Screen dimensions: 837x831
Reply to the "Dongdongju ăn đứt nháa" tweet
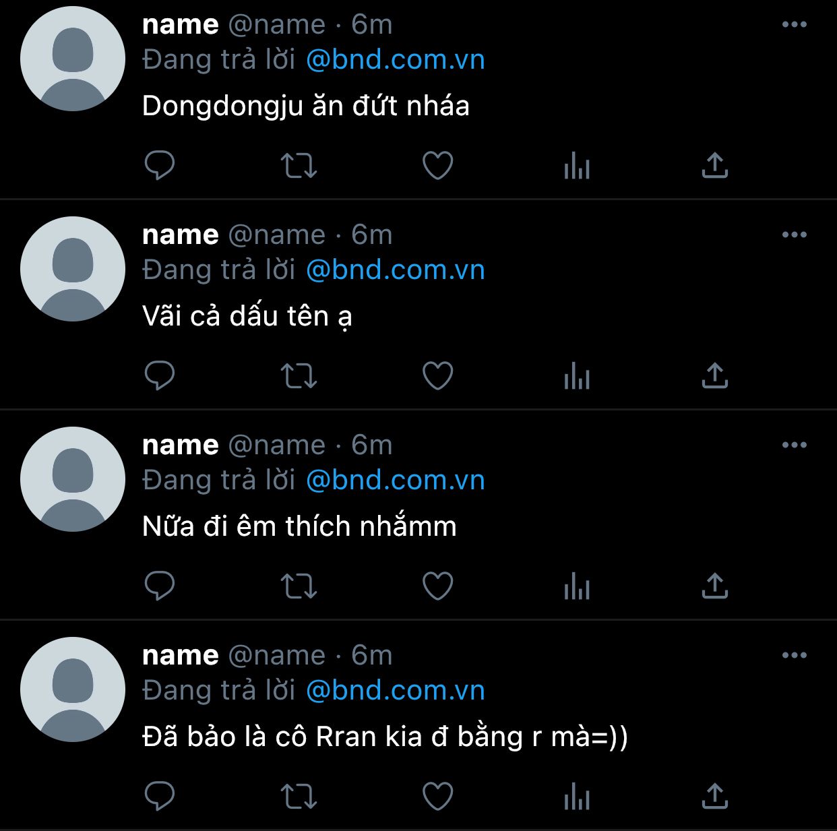point(160,165)
